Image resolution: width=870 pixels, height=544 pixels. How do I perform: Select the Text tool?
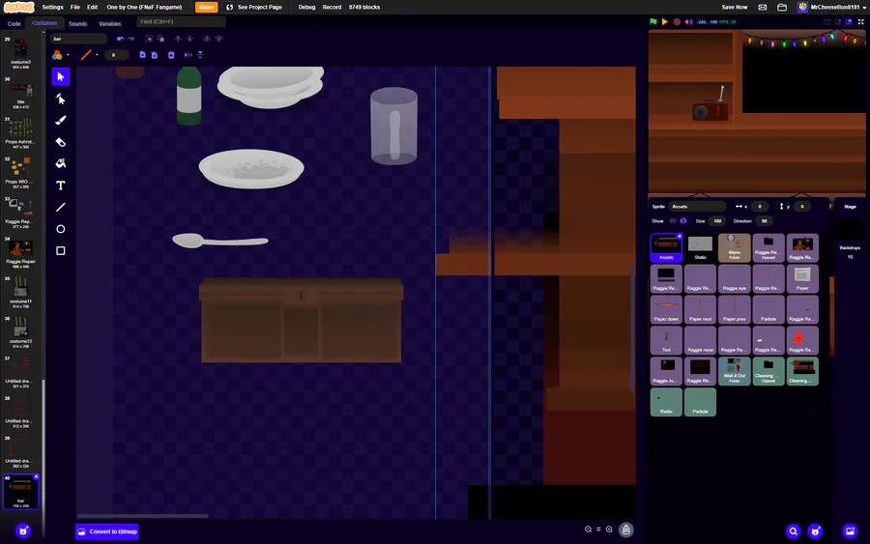[61, 186]
